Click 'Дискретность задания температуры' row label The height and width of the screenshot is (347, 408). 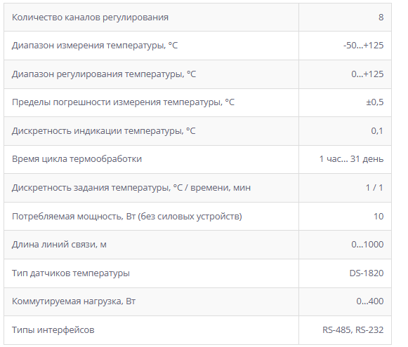[x=131, y=188]
